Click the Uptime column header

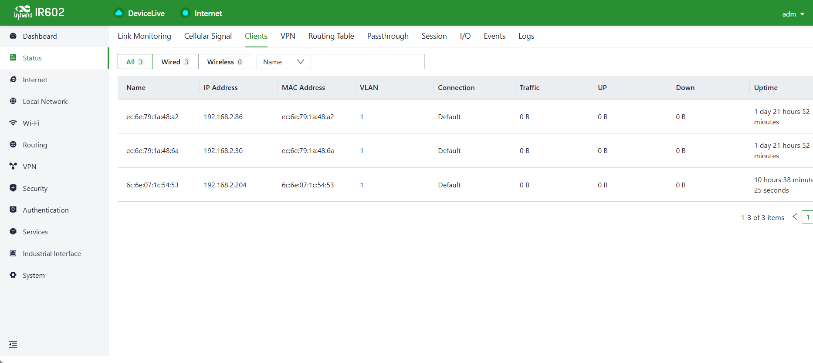click(x=766, y=87)
